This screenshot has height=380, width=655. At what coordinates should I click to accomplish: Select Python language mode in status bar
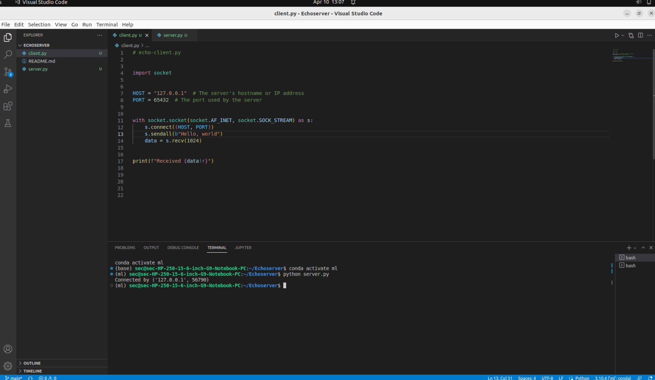[582, 378]
